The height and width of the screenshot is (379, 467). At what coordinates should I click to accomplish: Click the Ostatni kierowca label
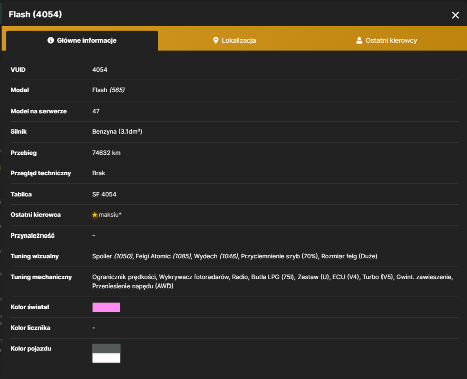[35, 215]
